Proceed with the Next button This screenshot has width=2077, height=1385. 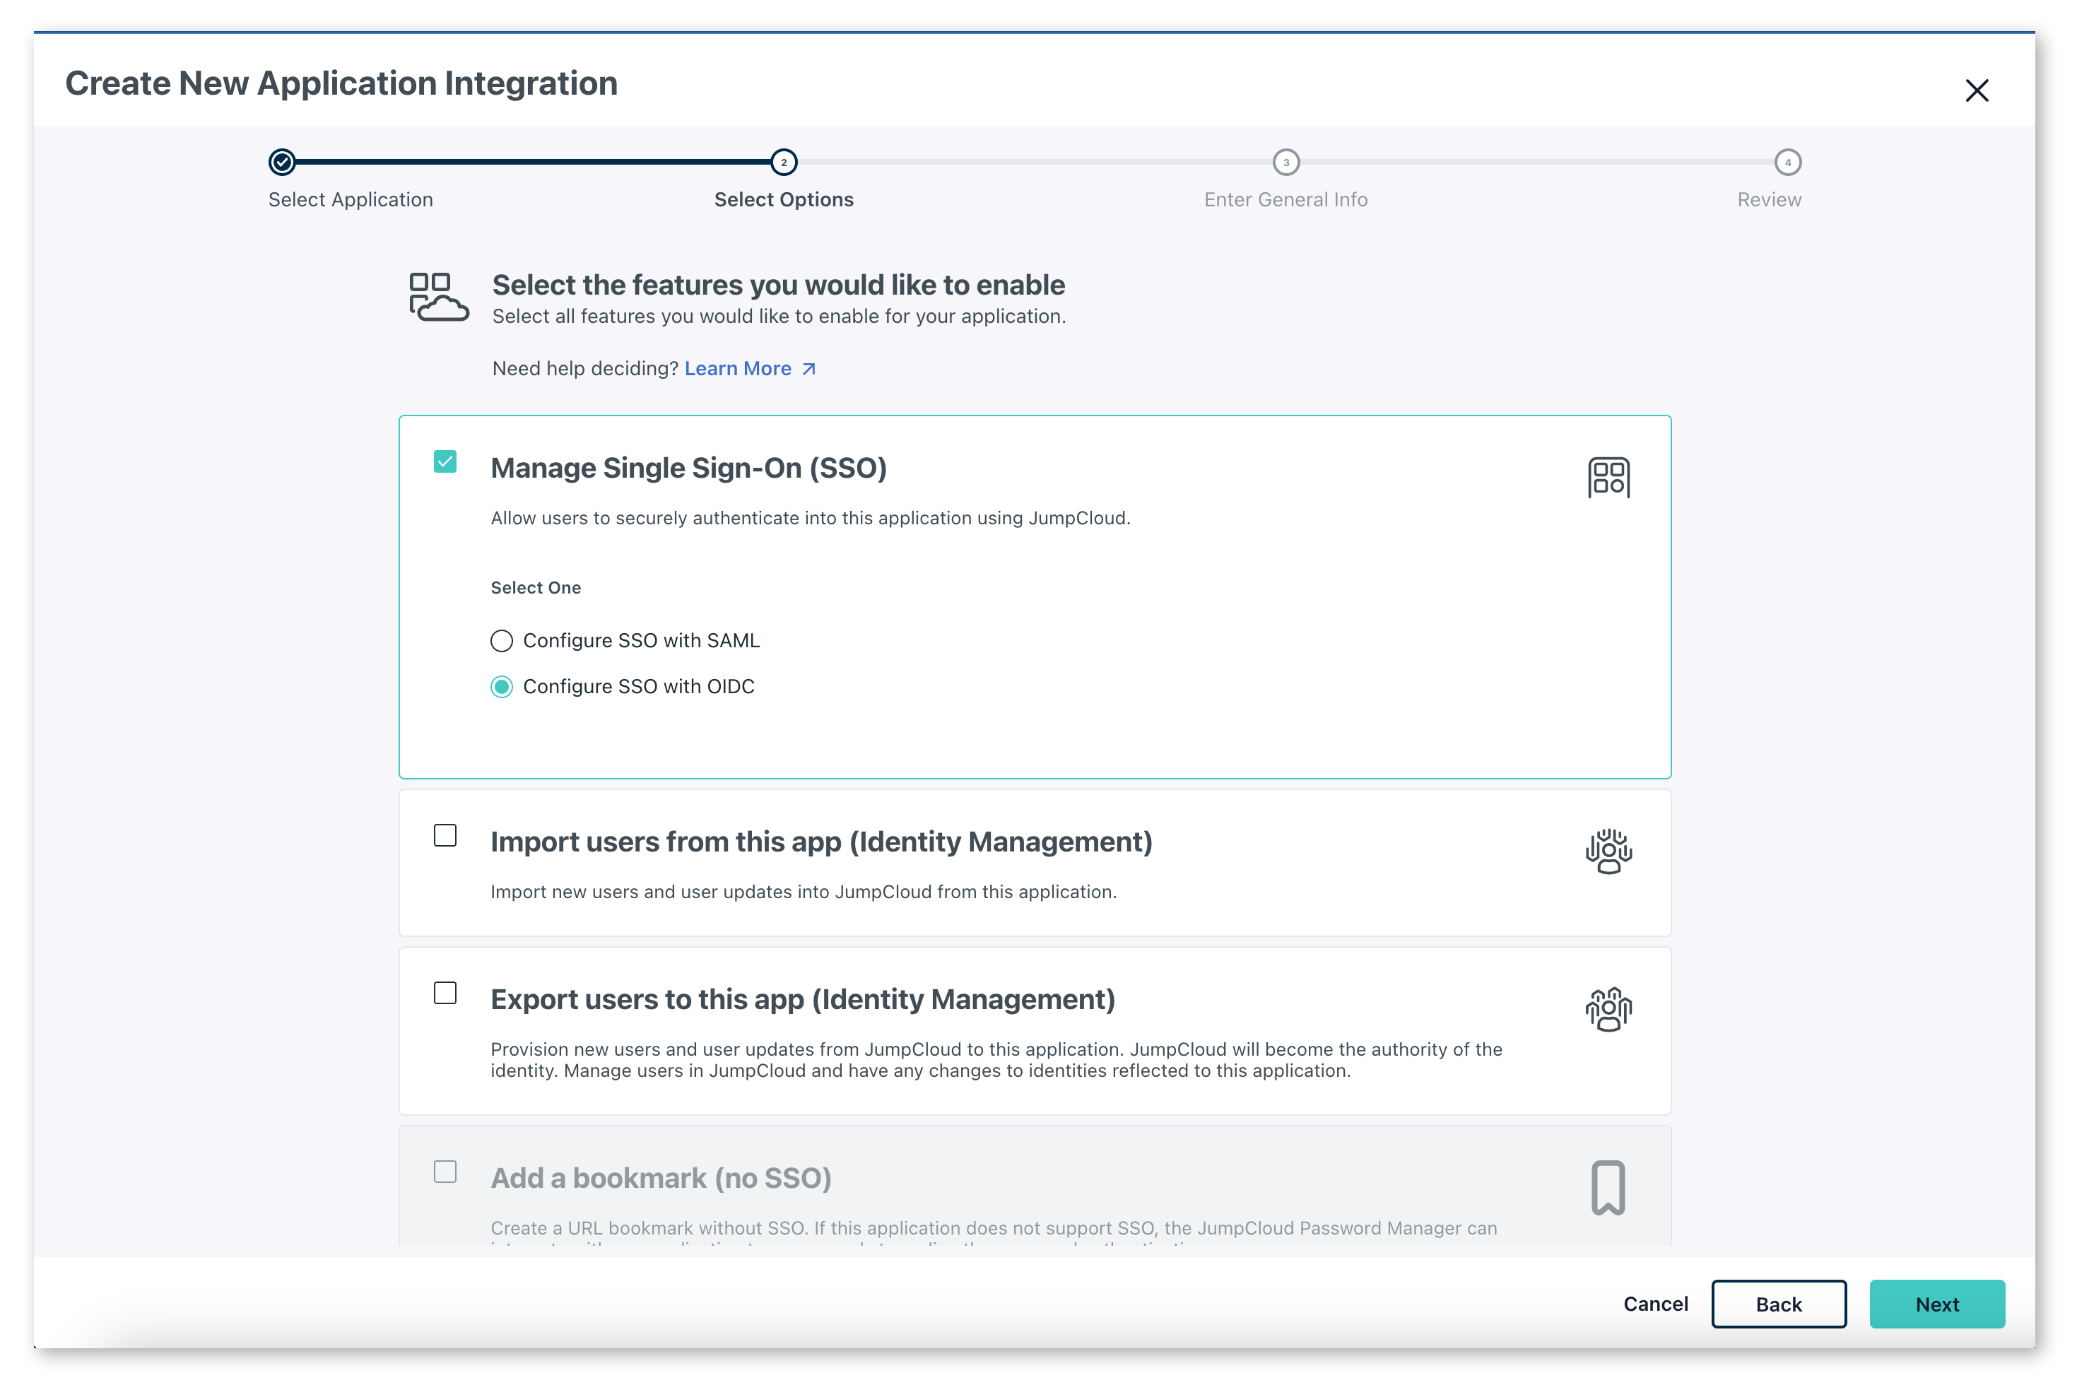click(1936, 1304)
